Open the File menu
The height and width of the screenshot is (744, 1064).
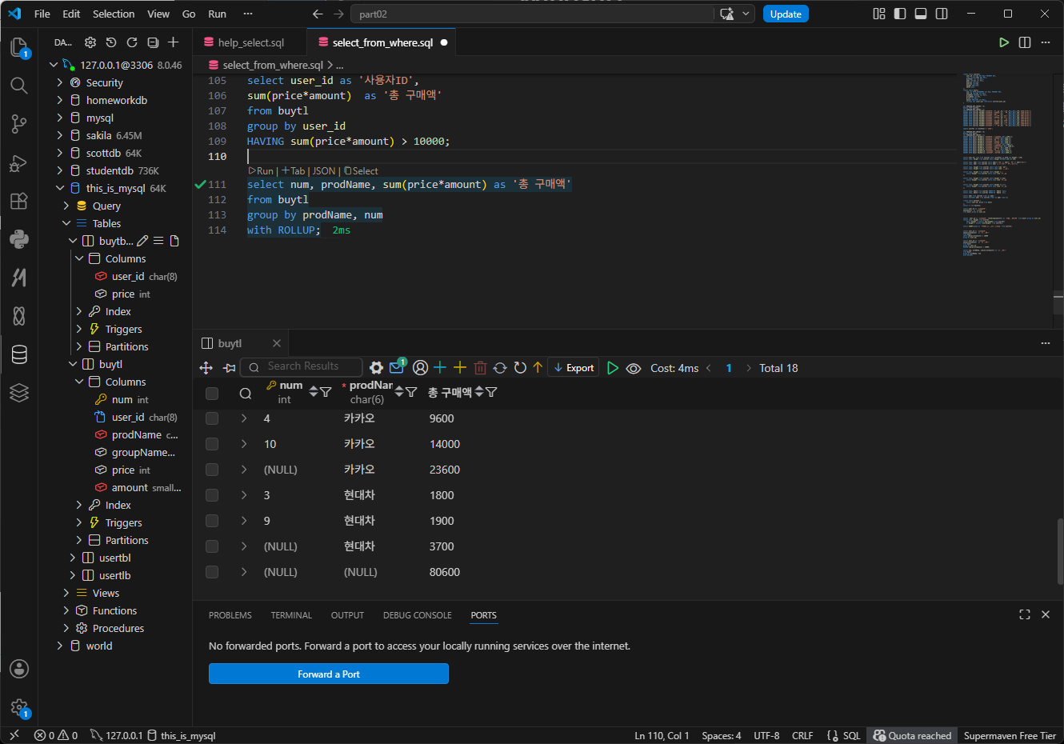tap(42, 14)
